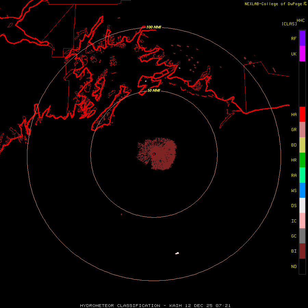The width and height of the screenshot is (308, 308).
Task: Click the RF legend label
Action: tap(294, 38)
